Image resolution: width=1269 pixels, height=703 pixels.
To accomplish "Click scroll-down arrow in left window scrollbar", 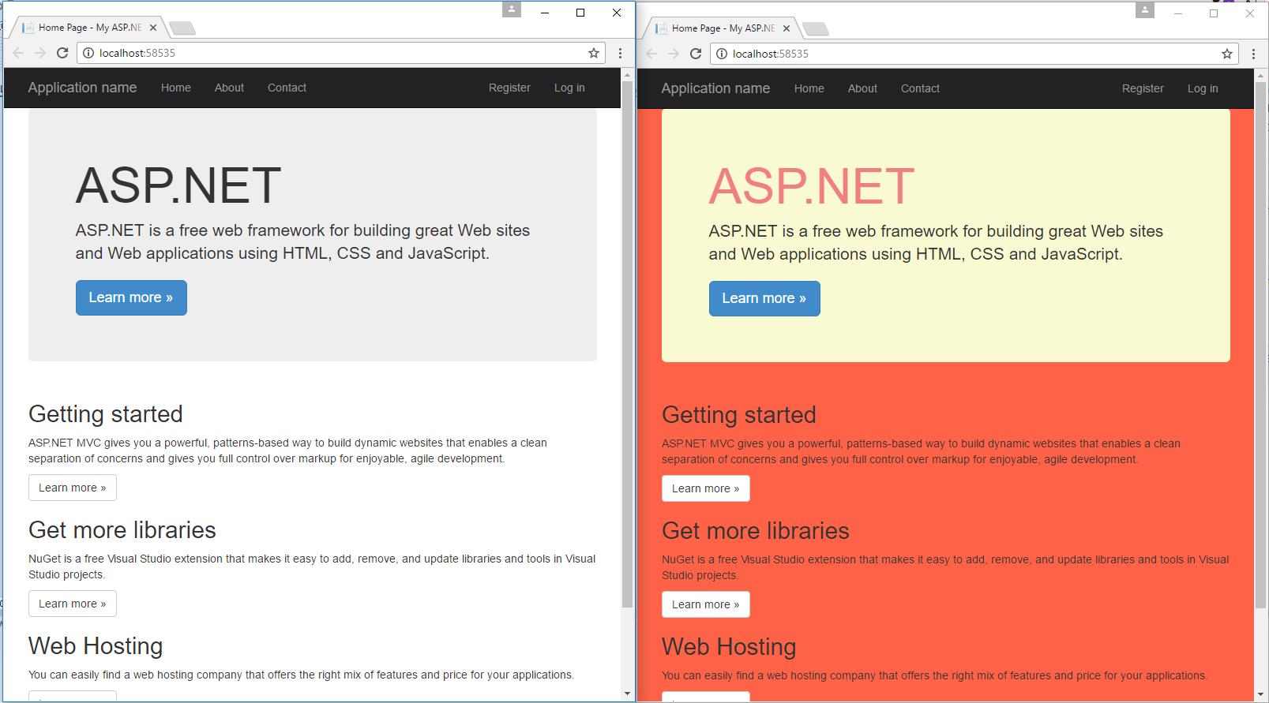I will 628,694.
